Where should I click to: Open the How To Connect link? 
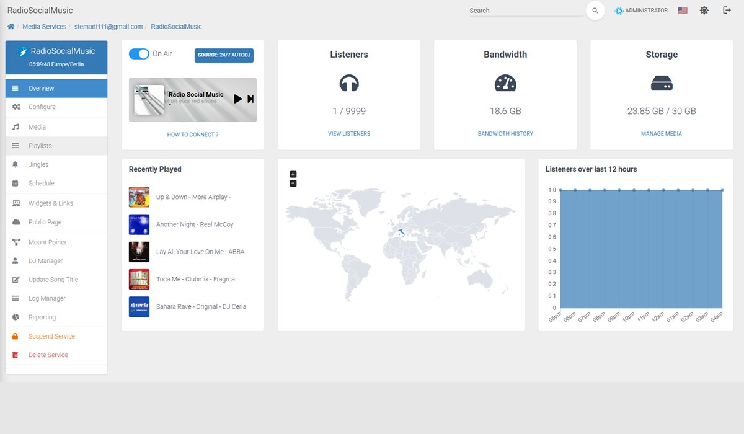tap(193, 135)
